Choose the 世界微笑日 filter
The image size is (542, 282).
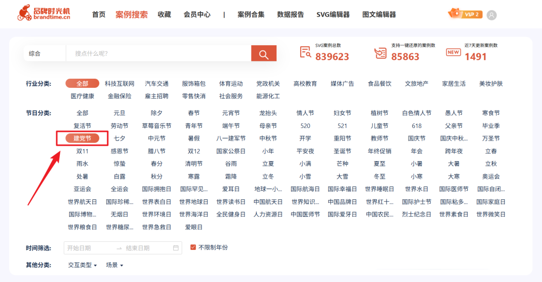(491, 214)
